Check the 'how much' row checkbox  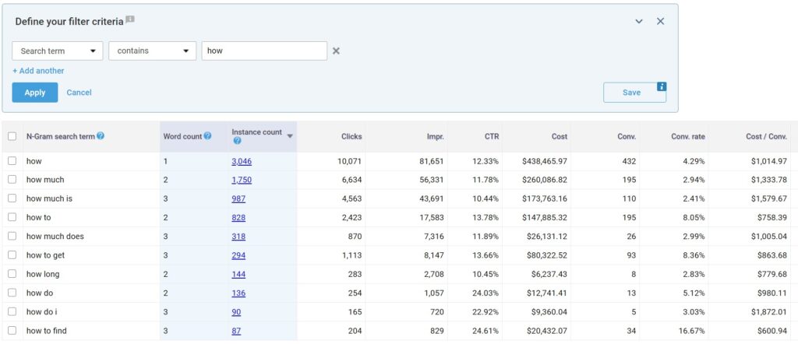[12, 180]
